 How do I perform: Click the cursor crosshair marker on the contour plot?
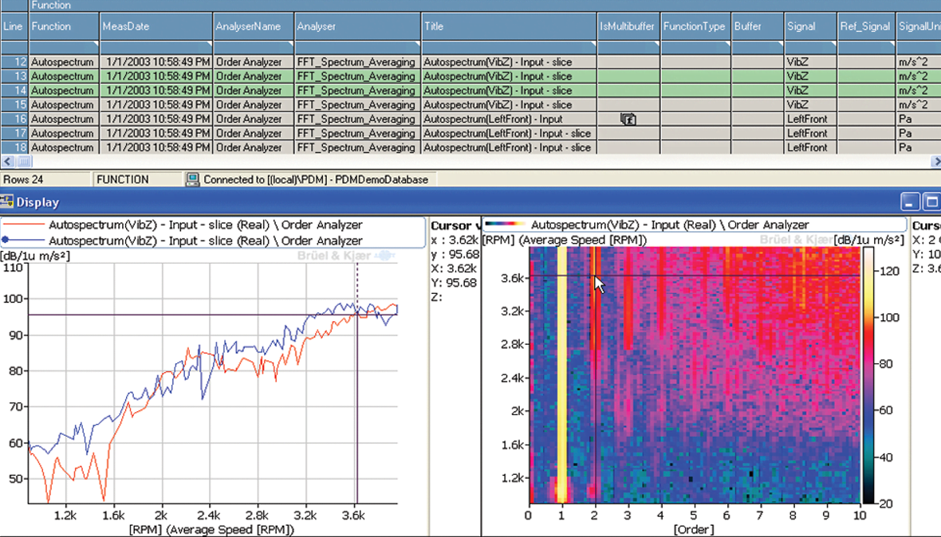point(596,276)
